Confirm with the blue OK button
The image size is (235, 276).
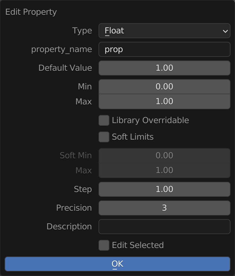click(x=117, y=264)
